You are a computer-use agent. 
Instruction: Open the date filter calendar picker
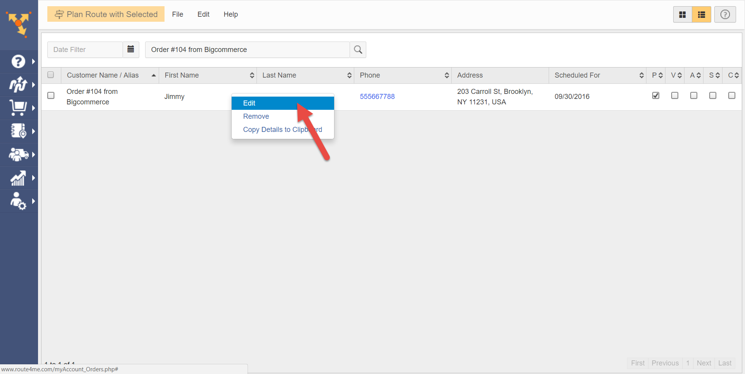coord(131,50)
